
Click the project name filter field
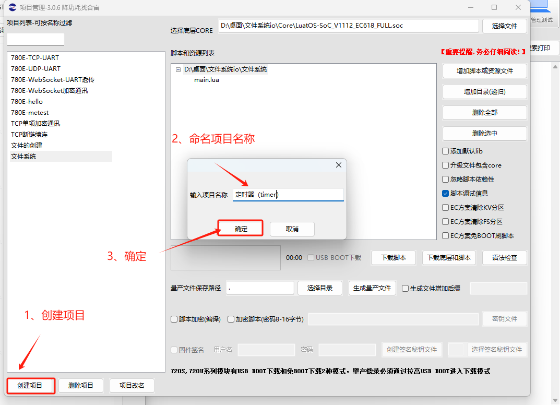35,39
